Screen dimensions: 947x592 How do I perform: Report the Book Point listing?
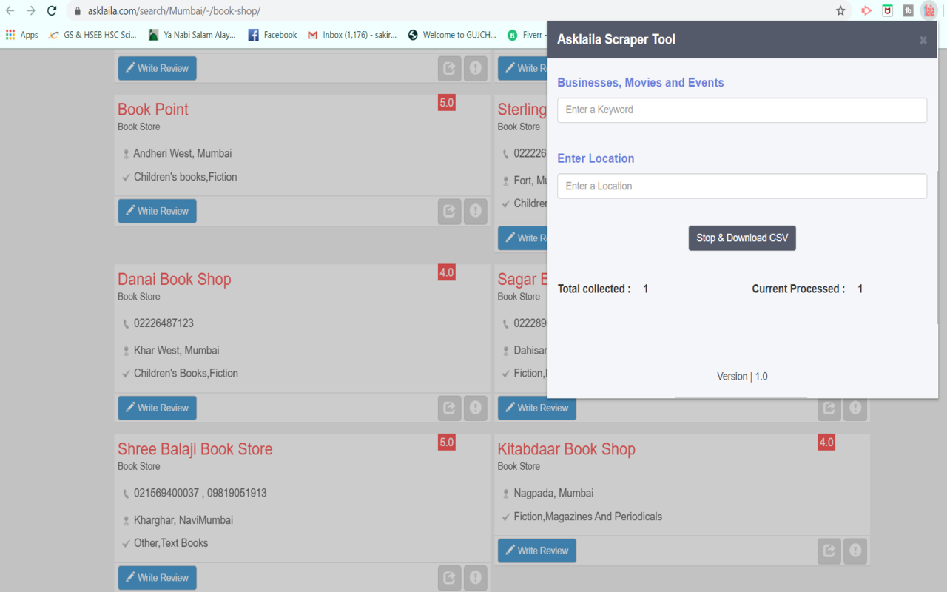(476, 211)
